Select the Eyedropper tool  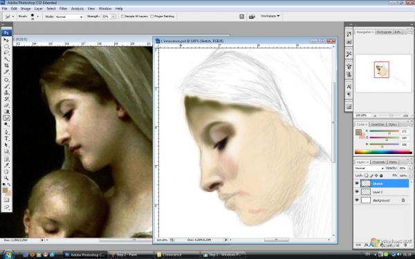tap(6, 166)
